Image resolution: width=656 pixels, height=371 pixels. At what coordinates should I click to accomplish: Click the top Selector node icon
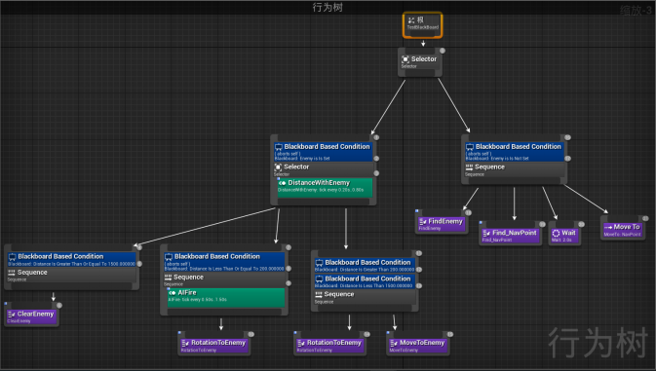pyautogui.click(x=405, y=59)
